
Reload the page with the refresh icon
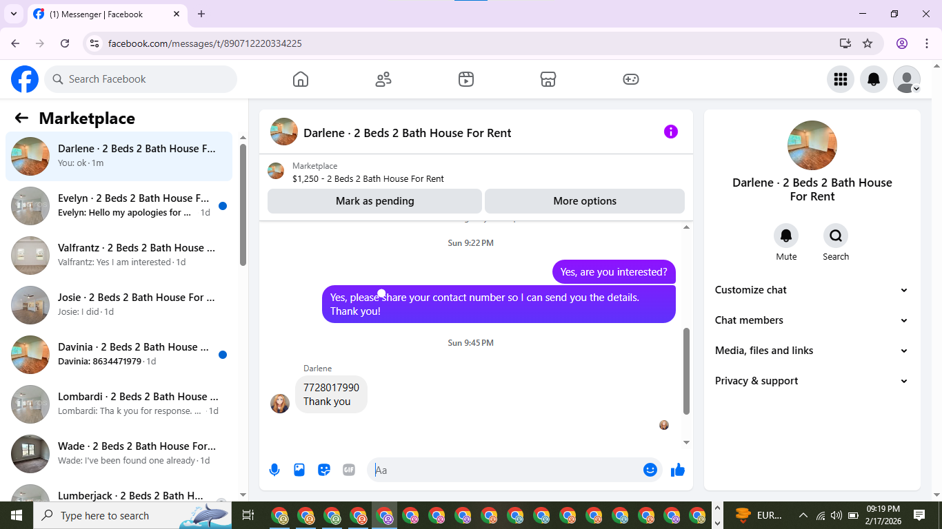click(x=65, y=43)
